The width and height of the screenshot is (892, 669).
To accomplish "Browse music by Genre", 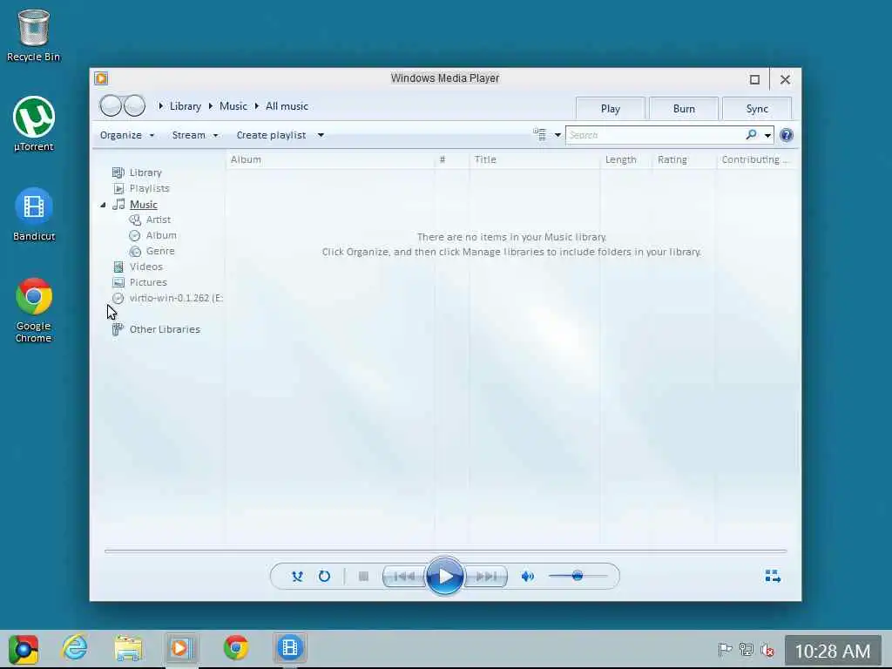I will pyautogui.click(x=160, y=251).
